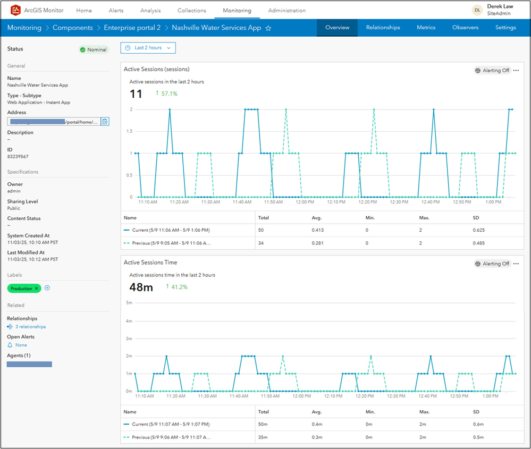The image size is (531, 449).
Task: Click the Open Alerts bell icon
Action: (x=10, y=345)
